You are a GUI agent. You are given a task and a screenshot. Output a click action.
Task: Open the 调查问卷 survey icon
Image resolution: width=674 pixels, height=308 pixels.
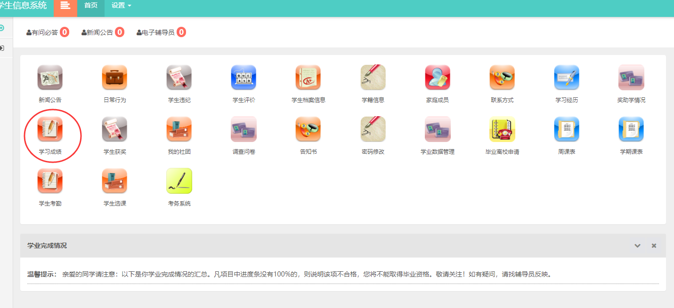(x=244, y=129)
